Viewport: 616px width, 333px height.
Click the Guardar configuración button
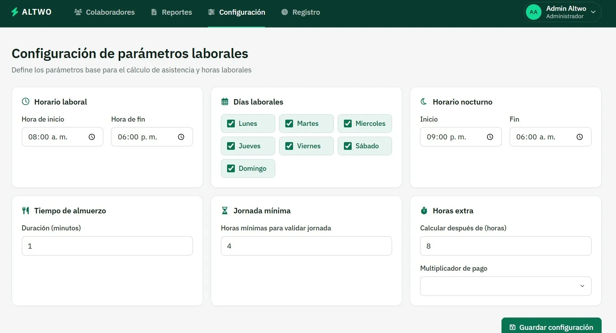552,326
